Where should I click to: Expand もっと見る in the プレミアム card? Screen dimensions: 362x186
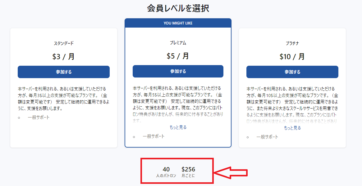coord(178,127)
